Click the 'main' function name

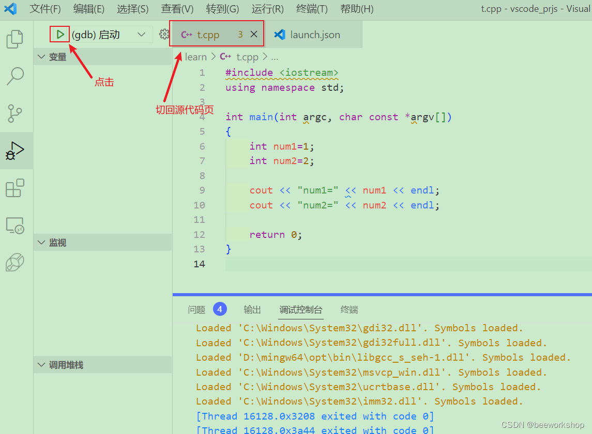pos(261,117)
